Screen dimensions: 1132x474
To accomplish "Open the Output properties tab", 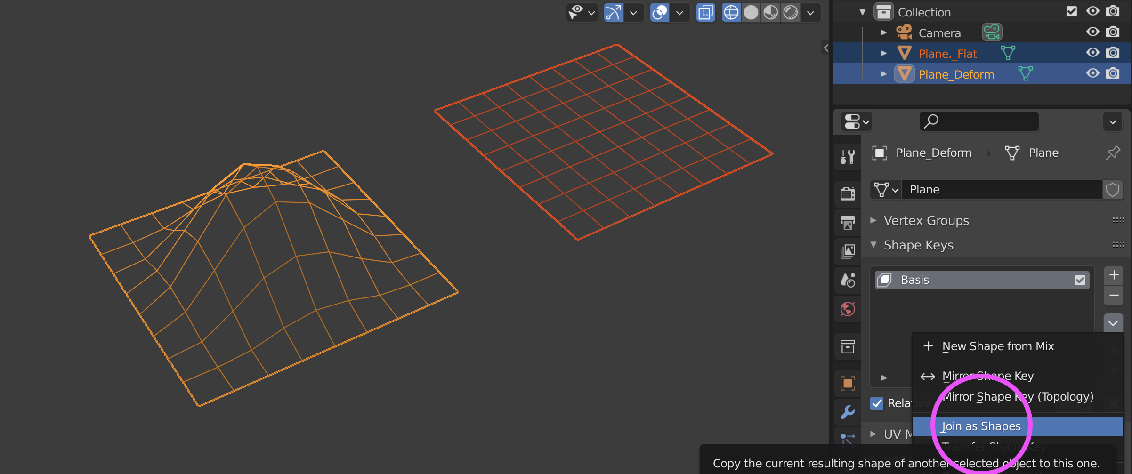I will coord(848,222).
